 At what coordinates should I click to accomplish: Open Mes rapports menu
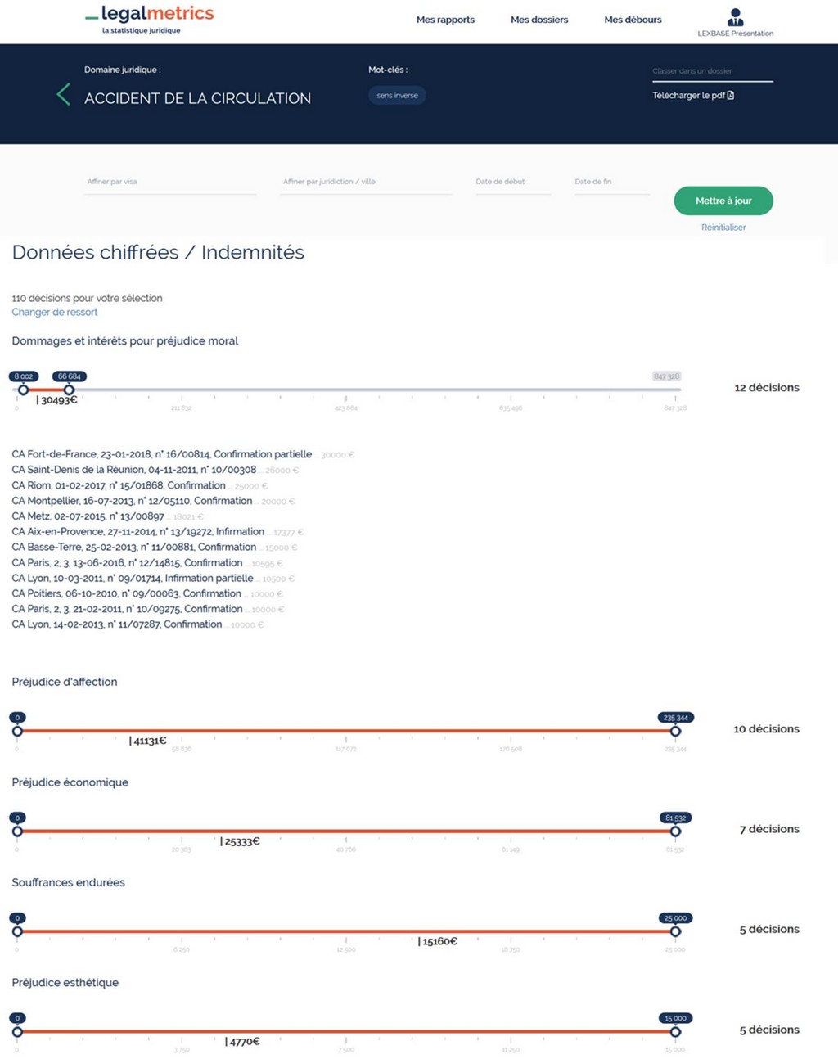click(445, 20)
